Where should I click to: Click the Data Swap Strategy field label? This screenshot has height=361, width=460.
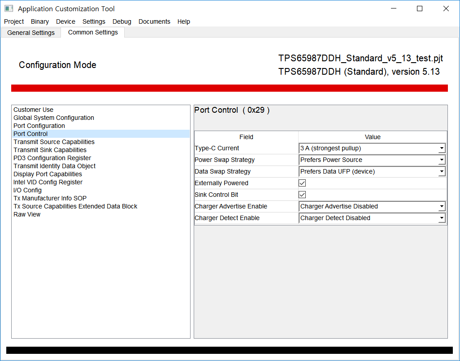point(223,172)
